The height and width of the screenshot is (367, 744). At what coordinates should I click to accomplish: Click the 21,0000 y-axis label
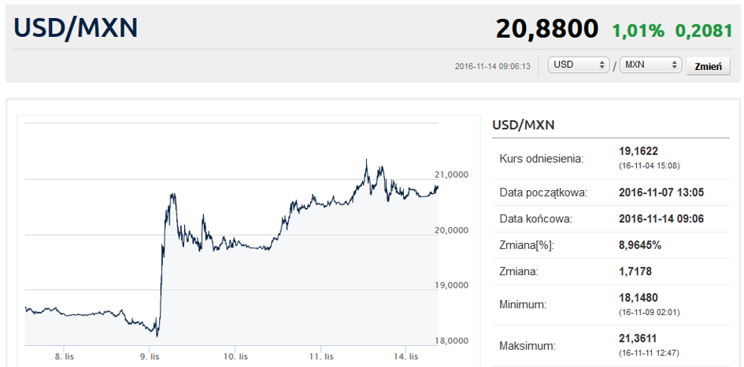(x=451, y=174)
